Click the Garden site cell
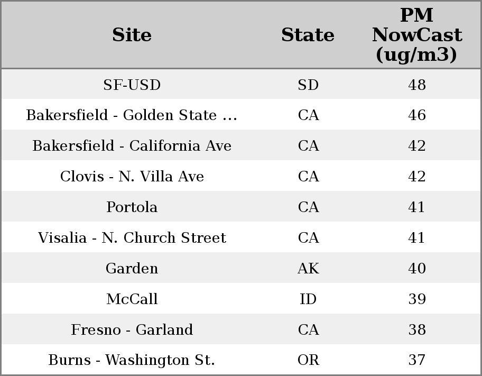482x376 pixels. coord(132,268)
